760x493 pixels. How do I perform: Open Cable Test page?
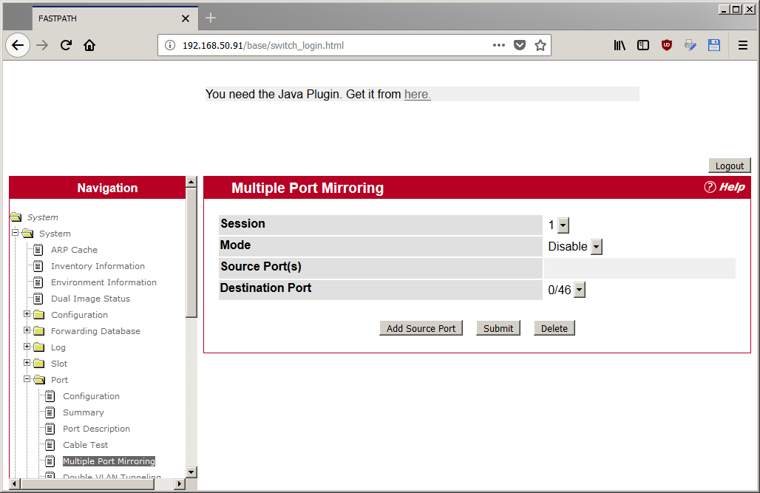pyautogui.click(x=85, y=445)
